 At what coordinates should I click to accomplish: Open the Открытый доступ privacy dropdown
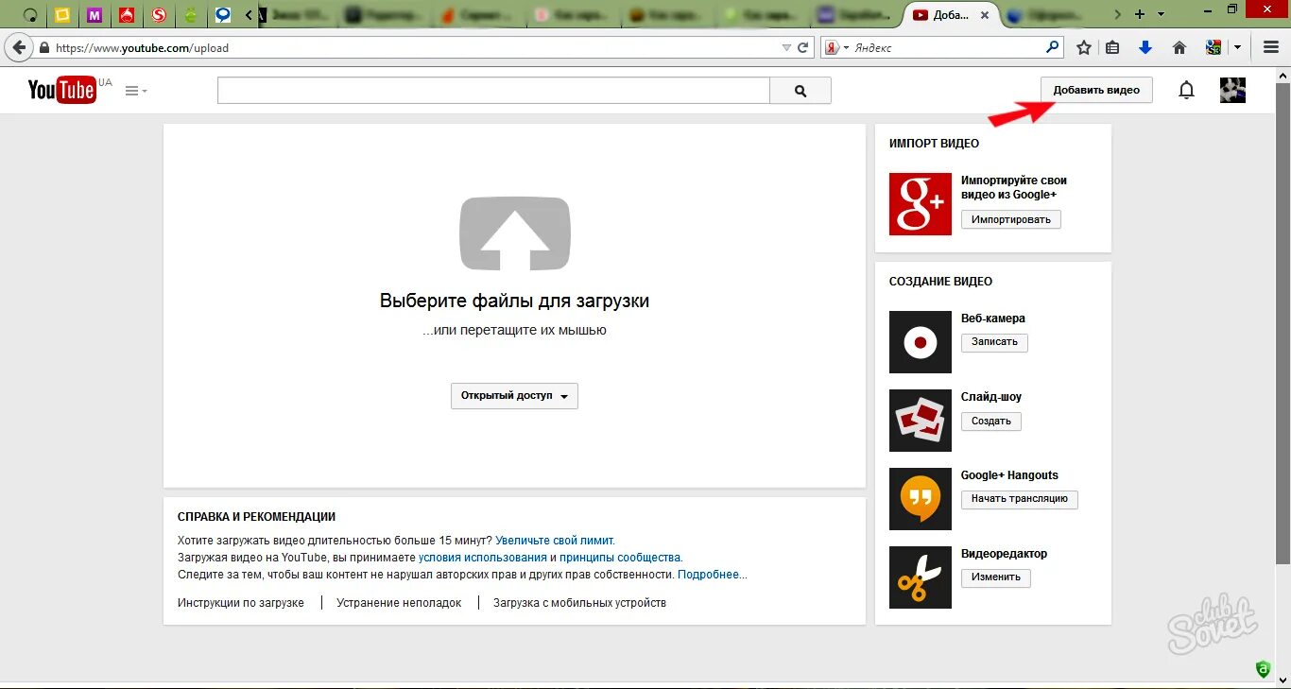point(514,396)
